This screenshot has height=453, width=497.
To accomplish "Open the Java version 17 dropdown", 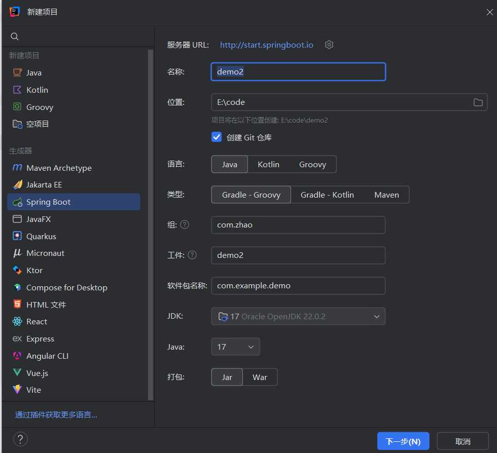I will click(x=235, y=347).
